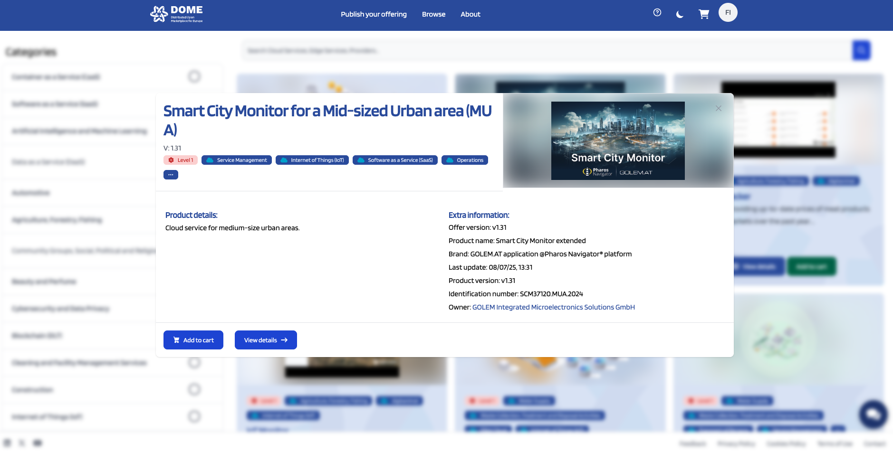This screenshot has height=452, width=893.
Task: Select the Internet of Things (IoT) tag
Action: 312,160
